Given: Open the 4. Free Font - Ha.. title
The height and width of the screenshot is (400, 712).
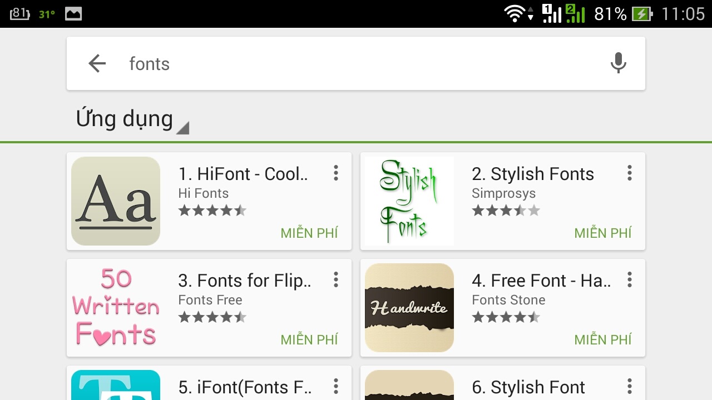Looking at the screenshot, I should click(541, 281).
